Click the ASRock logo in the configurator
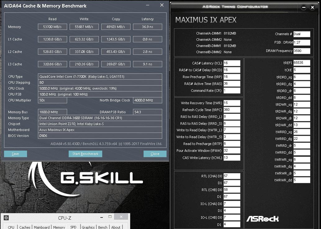The image size is (321, 229). coord(263,219)
